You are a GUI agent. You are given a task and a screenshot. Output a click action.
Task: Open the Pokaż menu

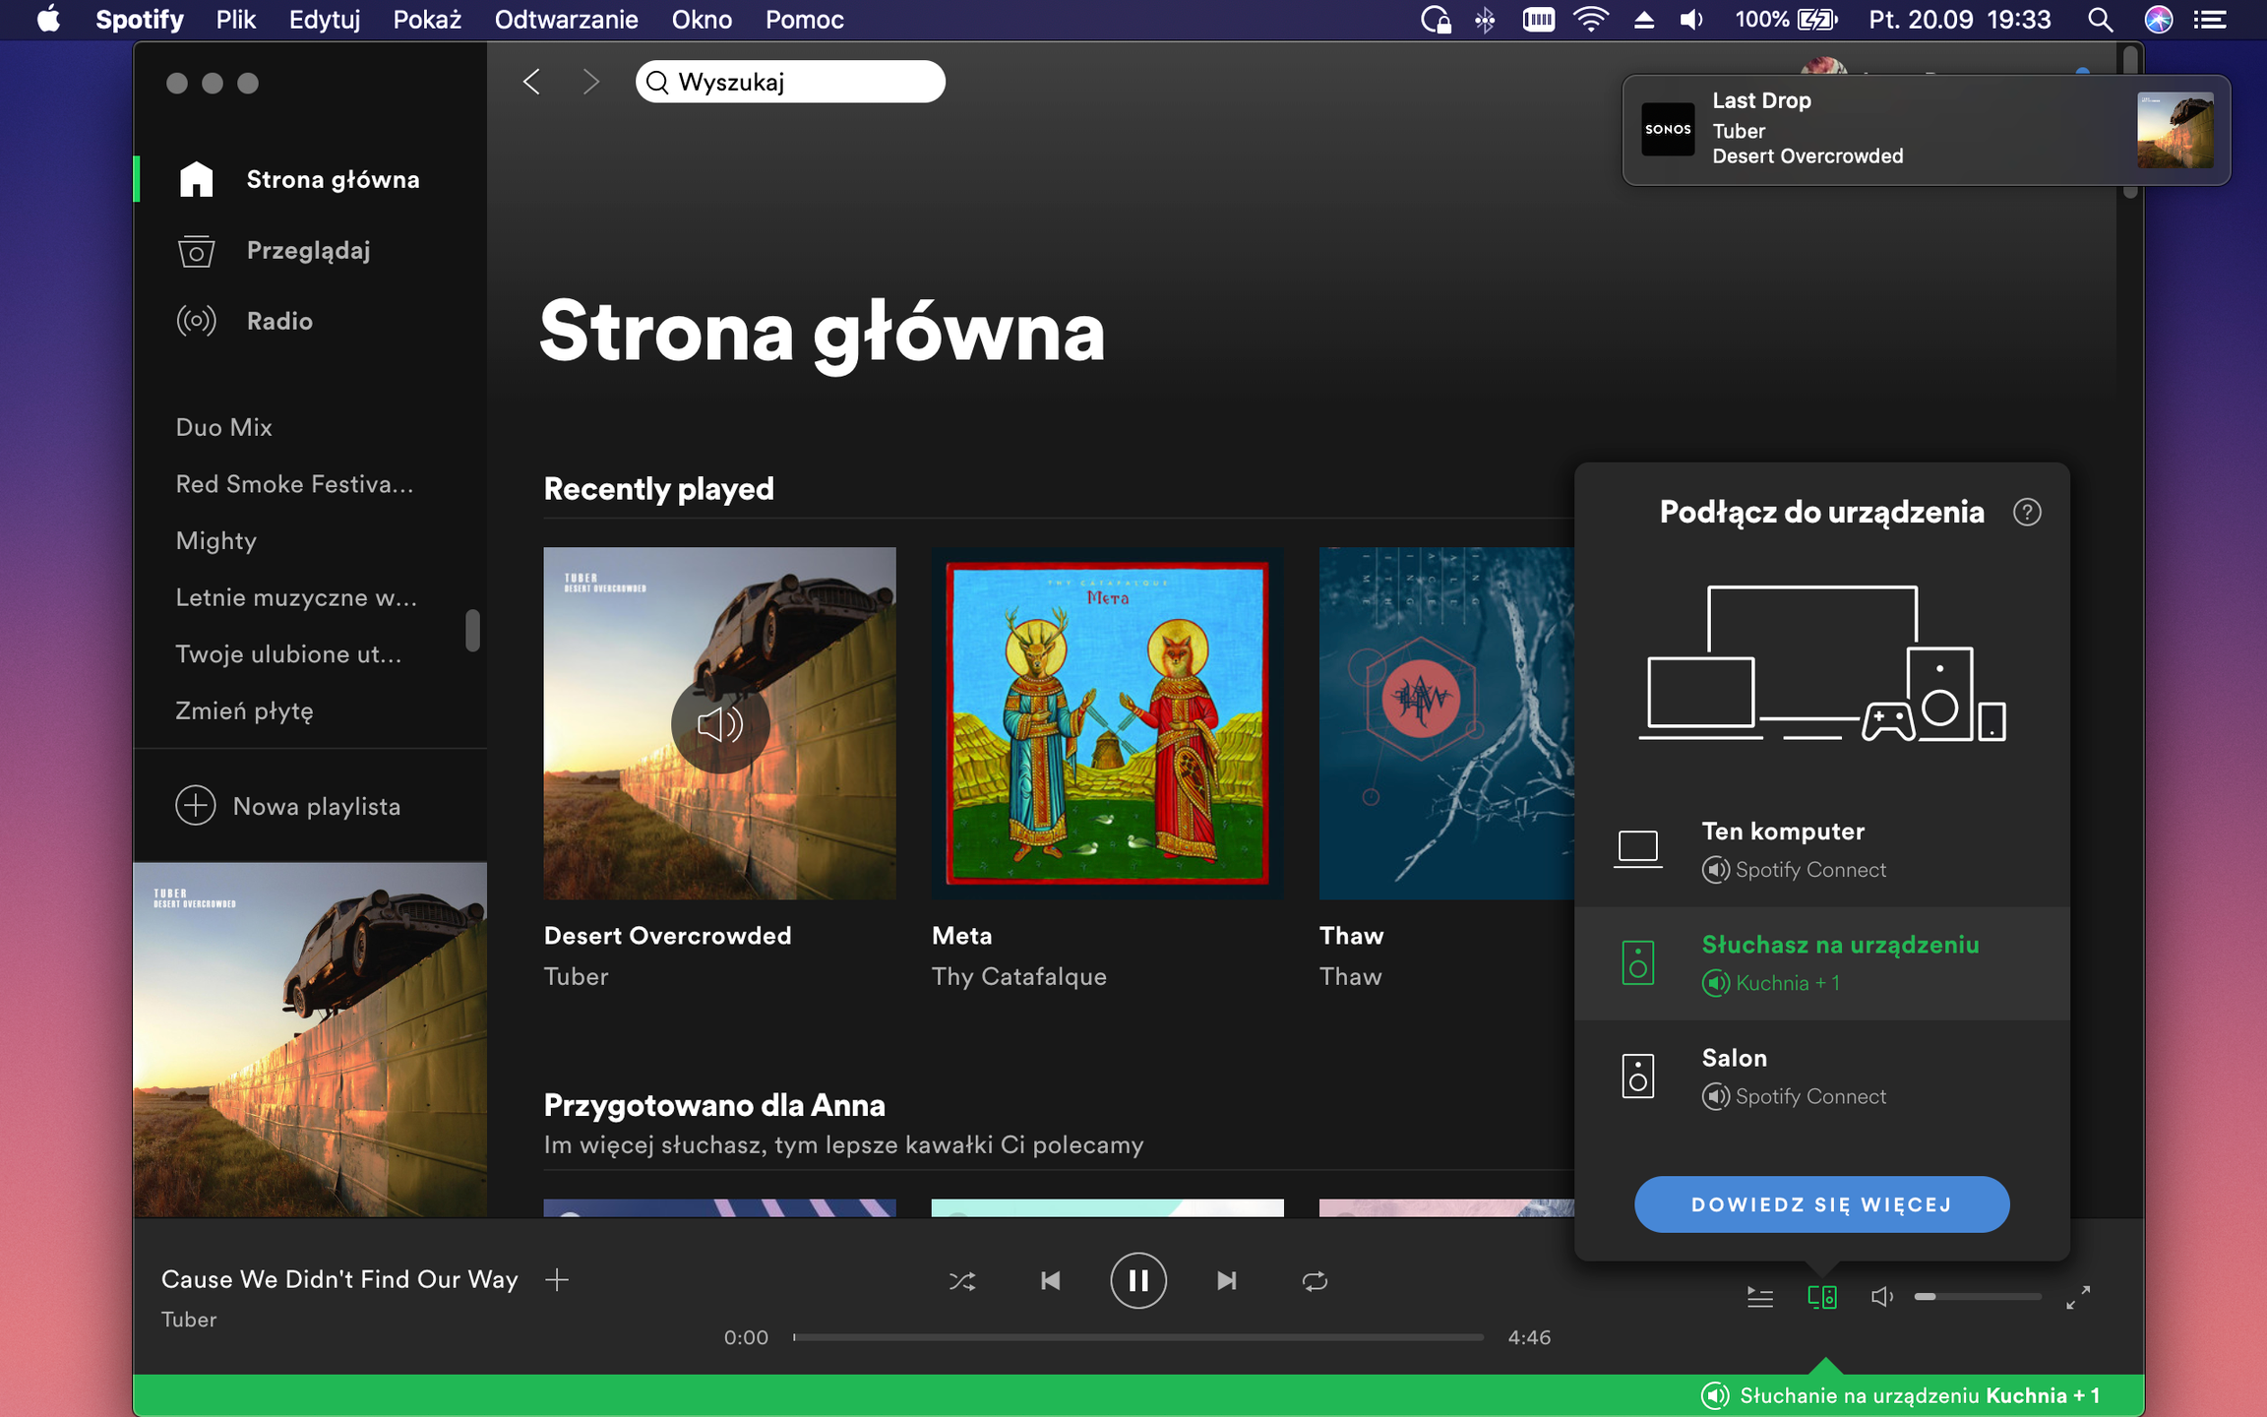[x=427, y=20]
